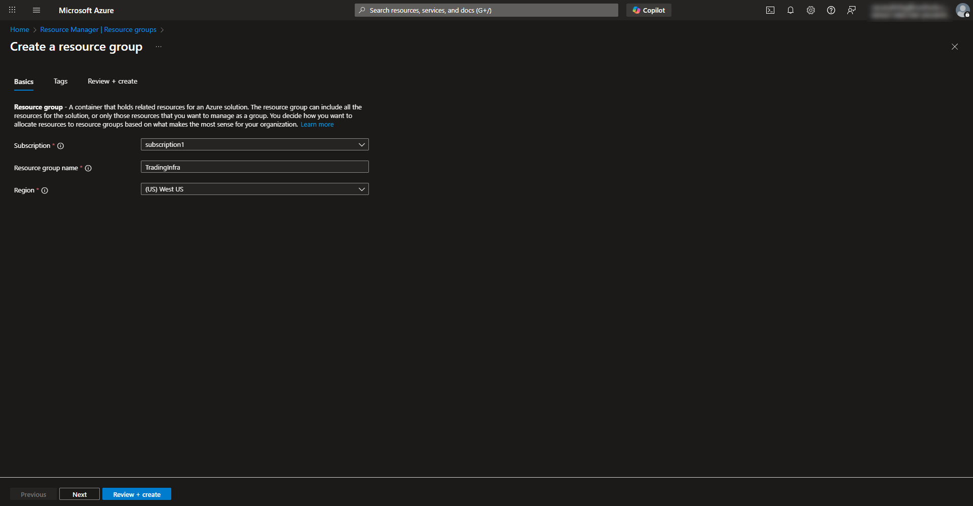This screenshot has height=506, width=973.
Task: Open Copilot from the header
Action: click(649, 10)
